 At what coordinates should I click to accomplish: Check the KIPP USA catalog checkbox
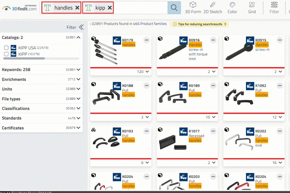(6, 48)
